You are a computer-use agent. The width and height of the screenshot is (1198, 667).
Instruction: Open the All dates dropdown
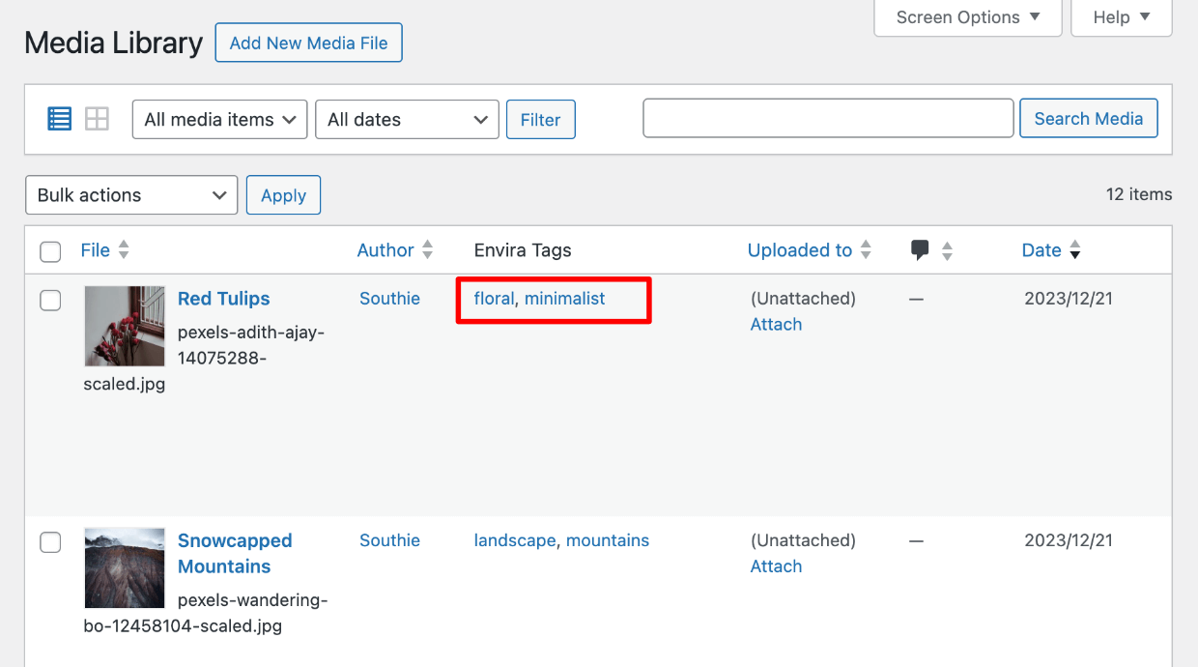click(408, 120)
